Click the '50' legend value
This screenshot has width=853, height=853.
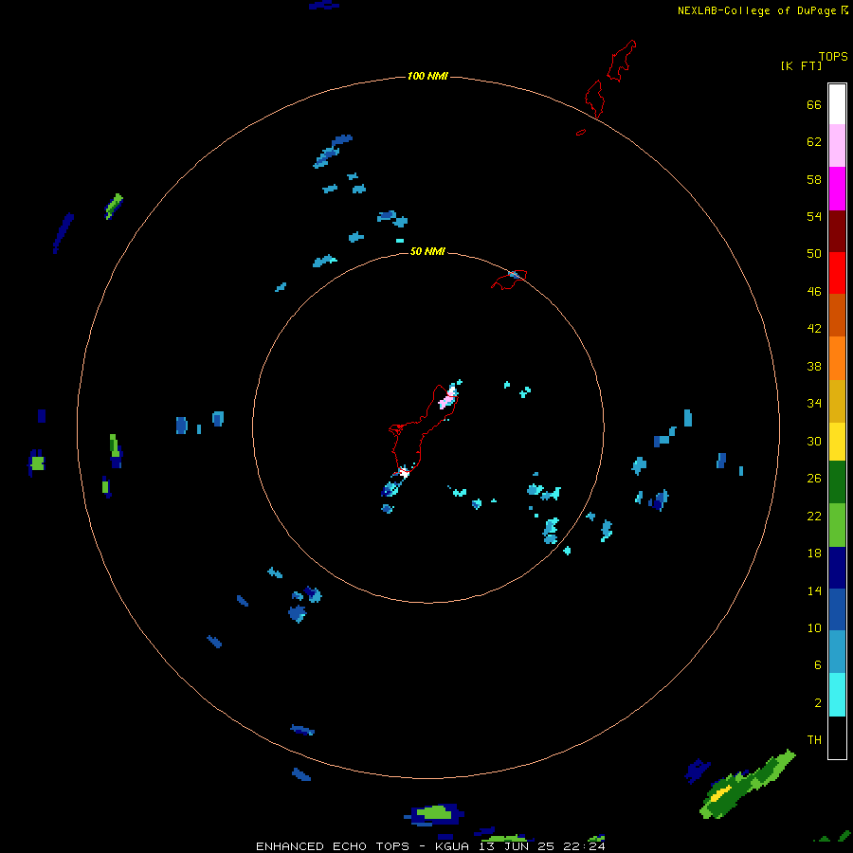click(x=814, y=253)
